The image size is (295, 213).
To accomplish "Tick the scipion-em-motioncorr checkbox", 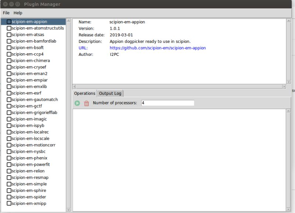I will pyautogui.click(x=9, y=145).
